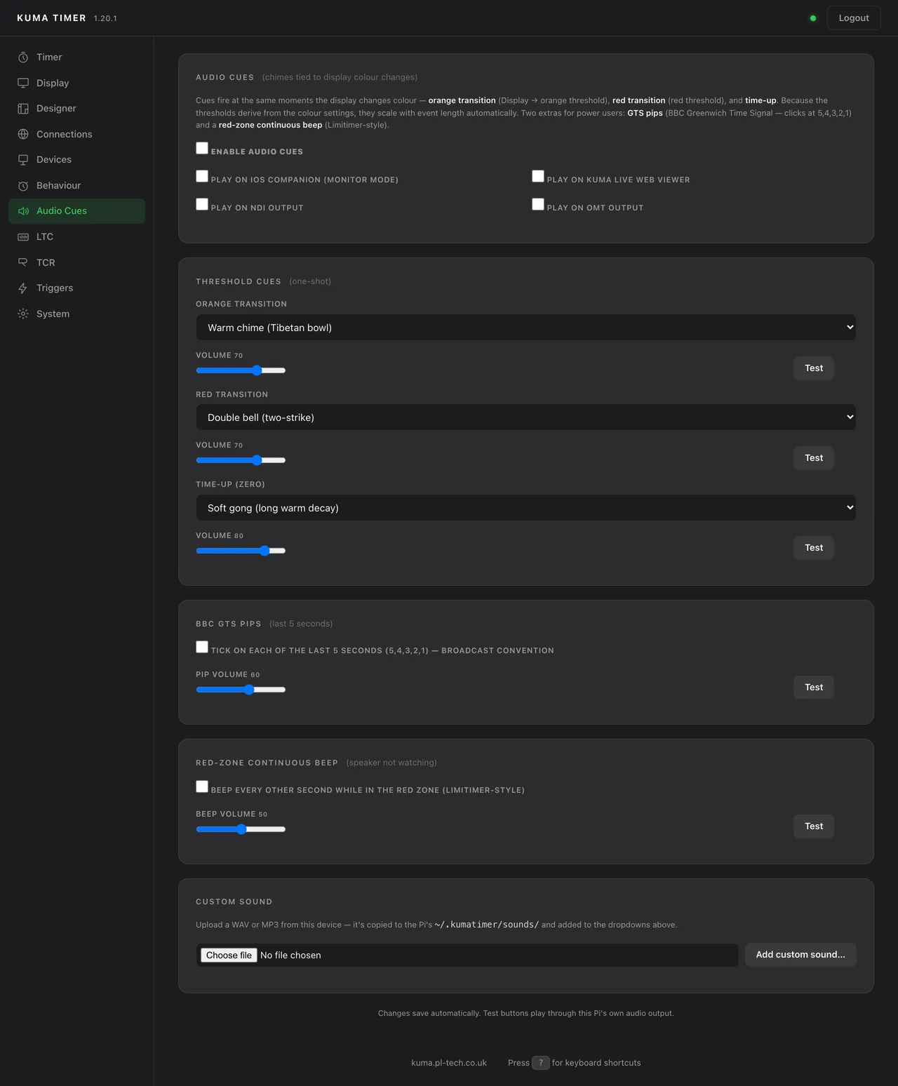Go to the Display section
898x1086 pixels.
tap(76, 83)
